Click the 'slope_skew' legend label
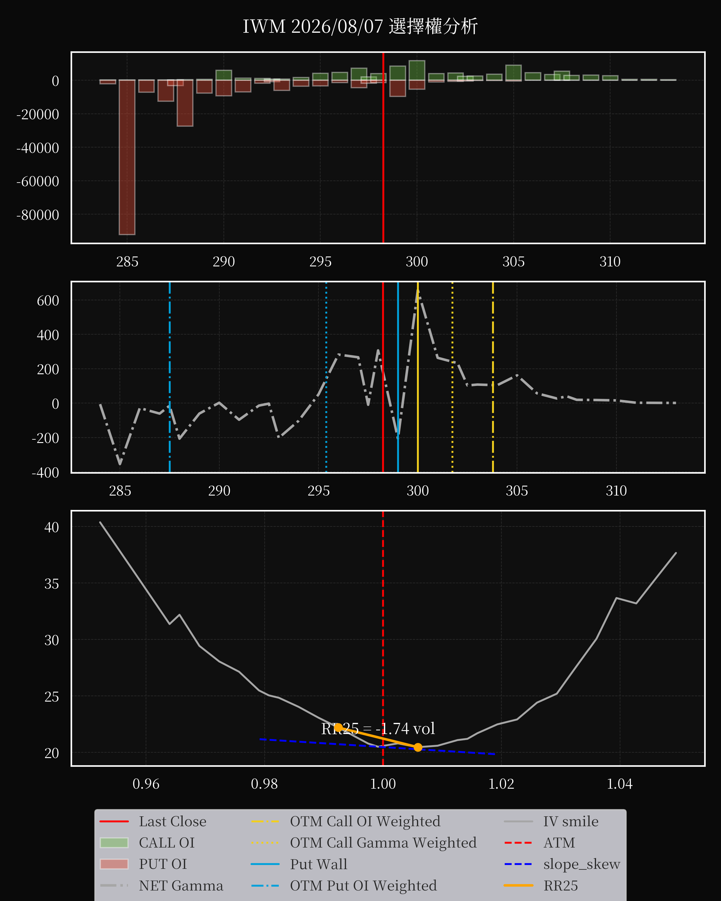Screen dimensions: 721x901 pyautogui.click(x=582, y=864)
